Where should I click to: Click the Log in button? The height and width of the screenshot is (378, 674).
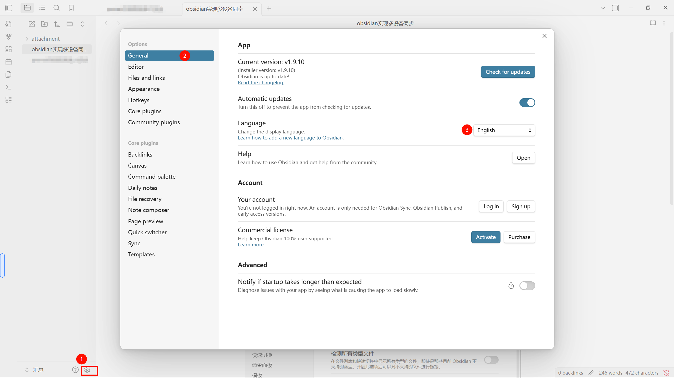491,206
